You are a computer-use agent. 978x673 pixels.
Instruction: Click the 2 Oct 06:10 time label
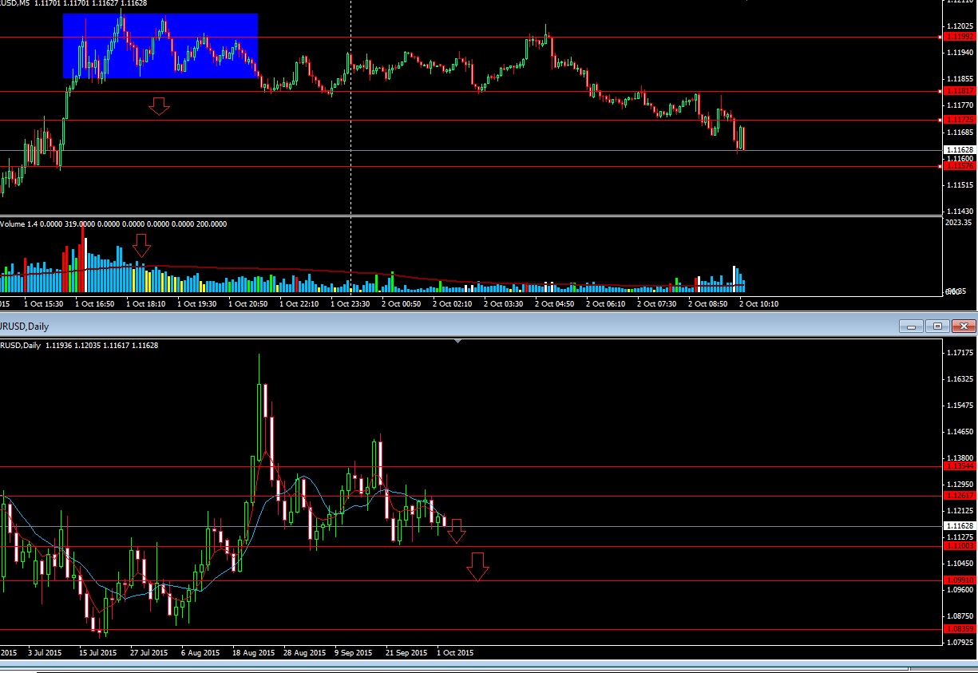click(x=606, y=304)
